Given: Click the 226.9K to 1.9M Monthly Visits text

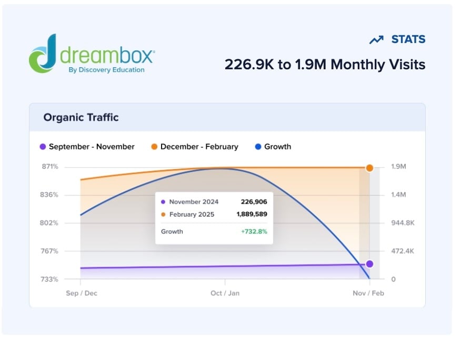Looking at the screenshot, I should (325, 65).
